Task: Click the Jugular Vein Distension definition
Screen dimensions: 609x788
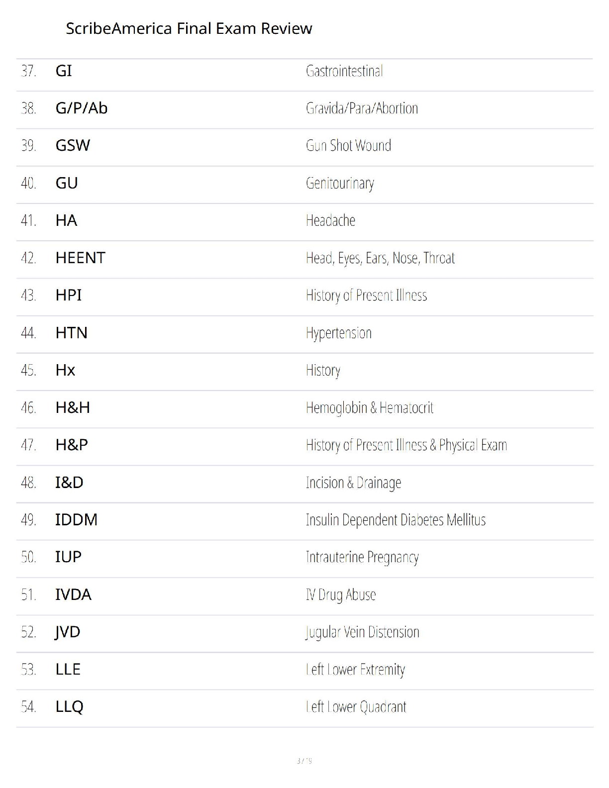Action: pos(362,632)
